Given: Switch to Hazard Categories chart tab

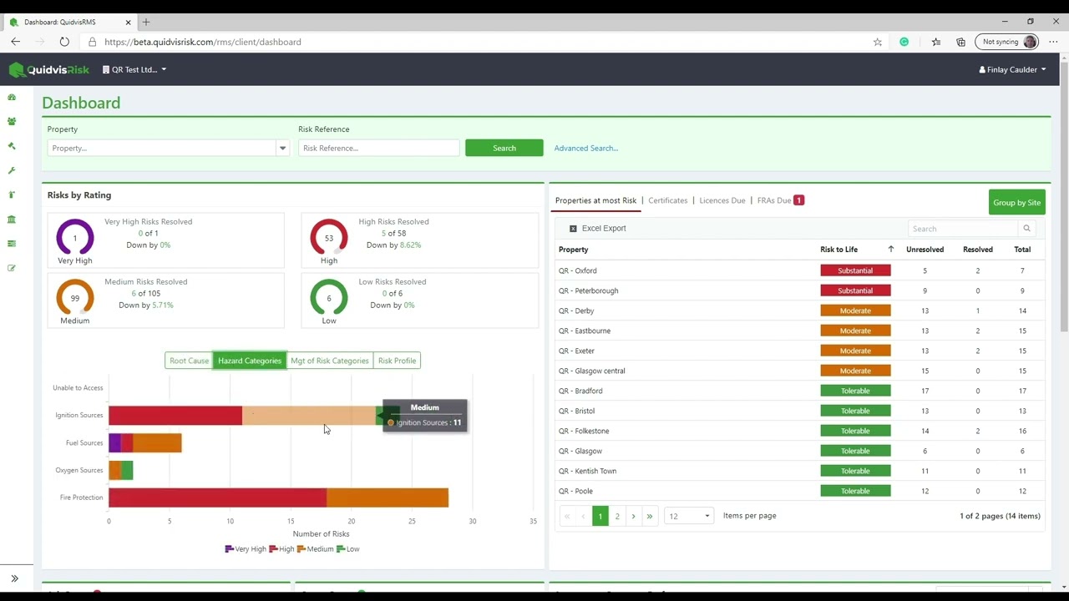Looking at the screenshot, I should click(250, 361).
